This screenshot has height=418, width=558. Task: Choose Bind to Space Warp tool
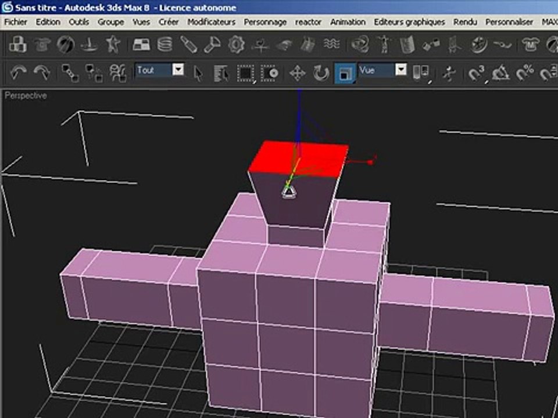coord(118,73)
